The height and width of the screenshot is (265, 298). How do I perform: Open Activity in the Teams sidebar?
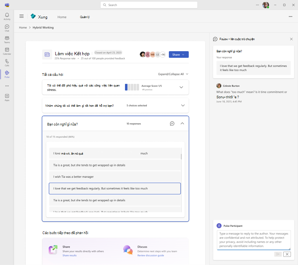(x=7, y=17)
